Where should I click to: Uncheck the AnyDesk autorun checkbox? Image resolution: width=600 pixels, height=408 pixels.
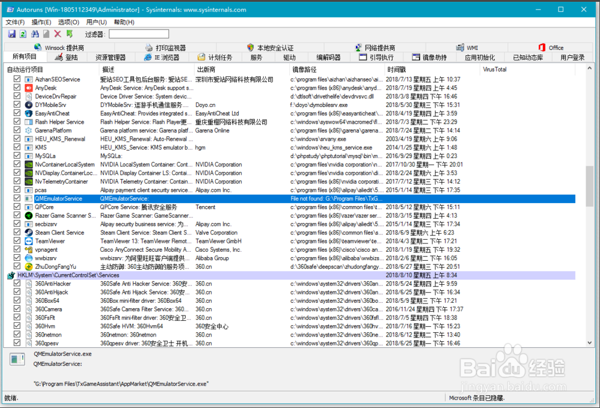17,88
